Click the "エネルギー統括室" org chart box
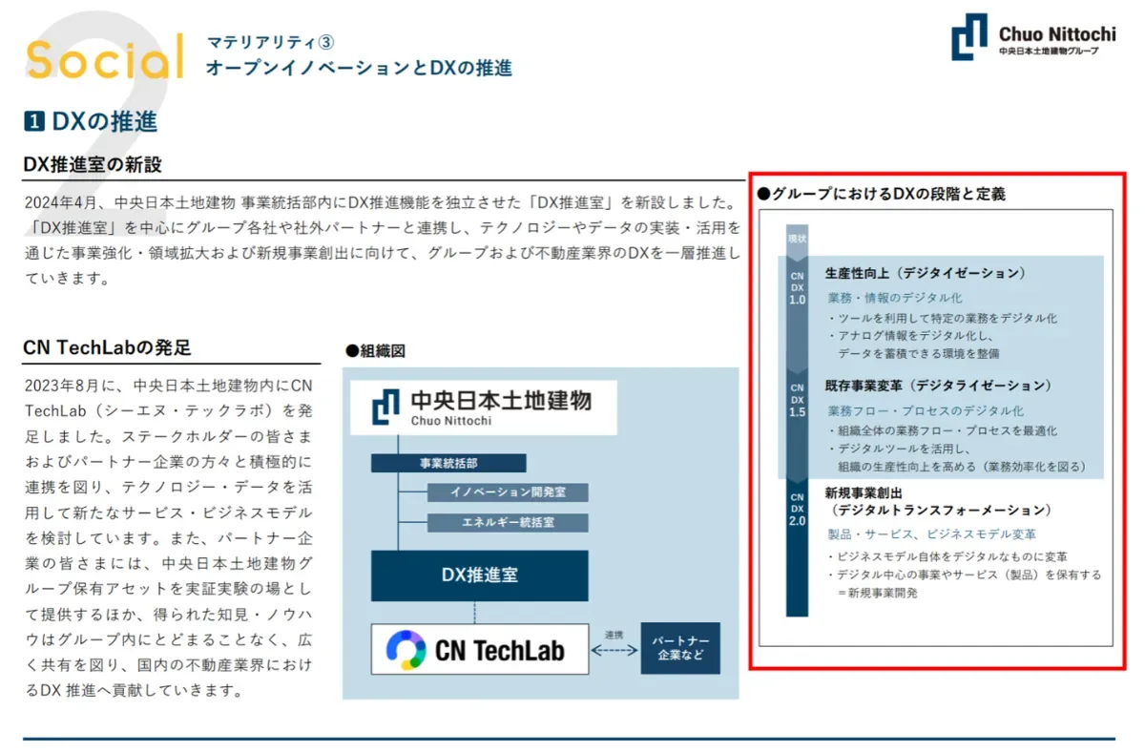This screenshot has width=1145, height=753. pos(508,523)
